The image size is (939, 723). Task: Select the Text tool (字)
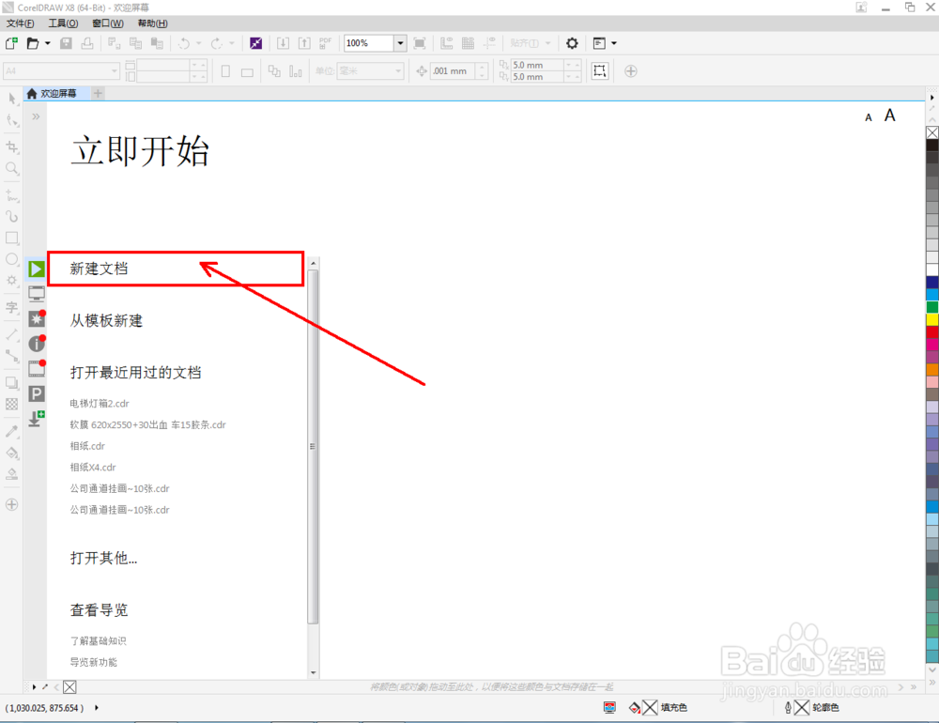(x=12, y=308)
